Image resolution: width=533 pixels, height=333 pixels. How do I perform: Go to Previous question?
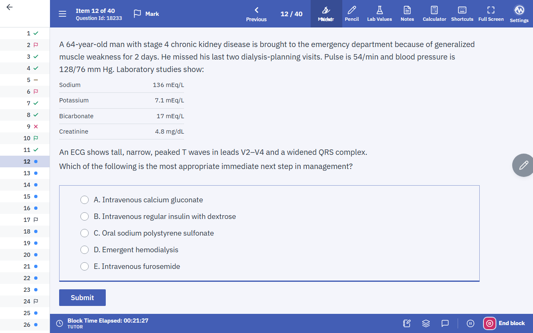click(256, 14)
